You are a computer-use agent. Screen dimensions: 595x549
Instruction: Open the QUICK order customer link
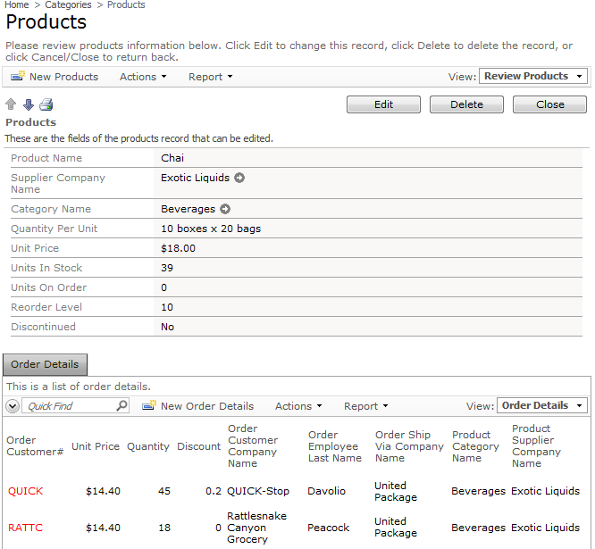click(25, 491)
